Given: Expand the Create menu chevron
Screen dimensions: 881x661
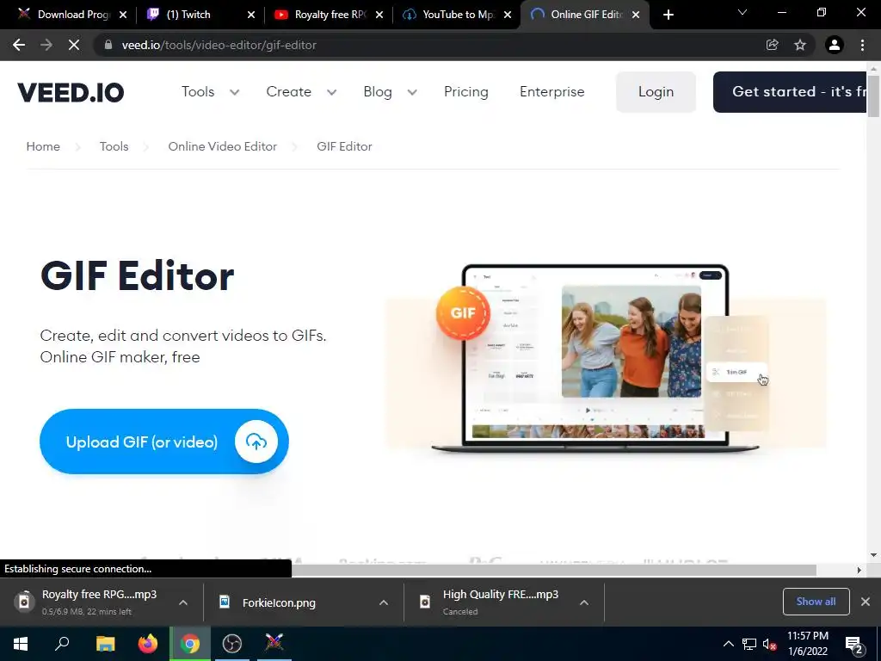Looking at the screenshot, I should pos(331,92).
